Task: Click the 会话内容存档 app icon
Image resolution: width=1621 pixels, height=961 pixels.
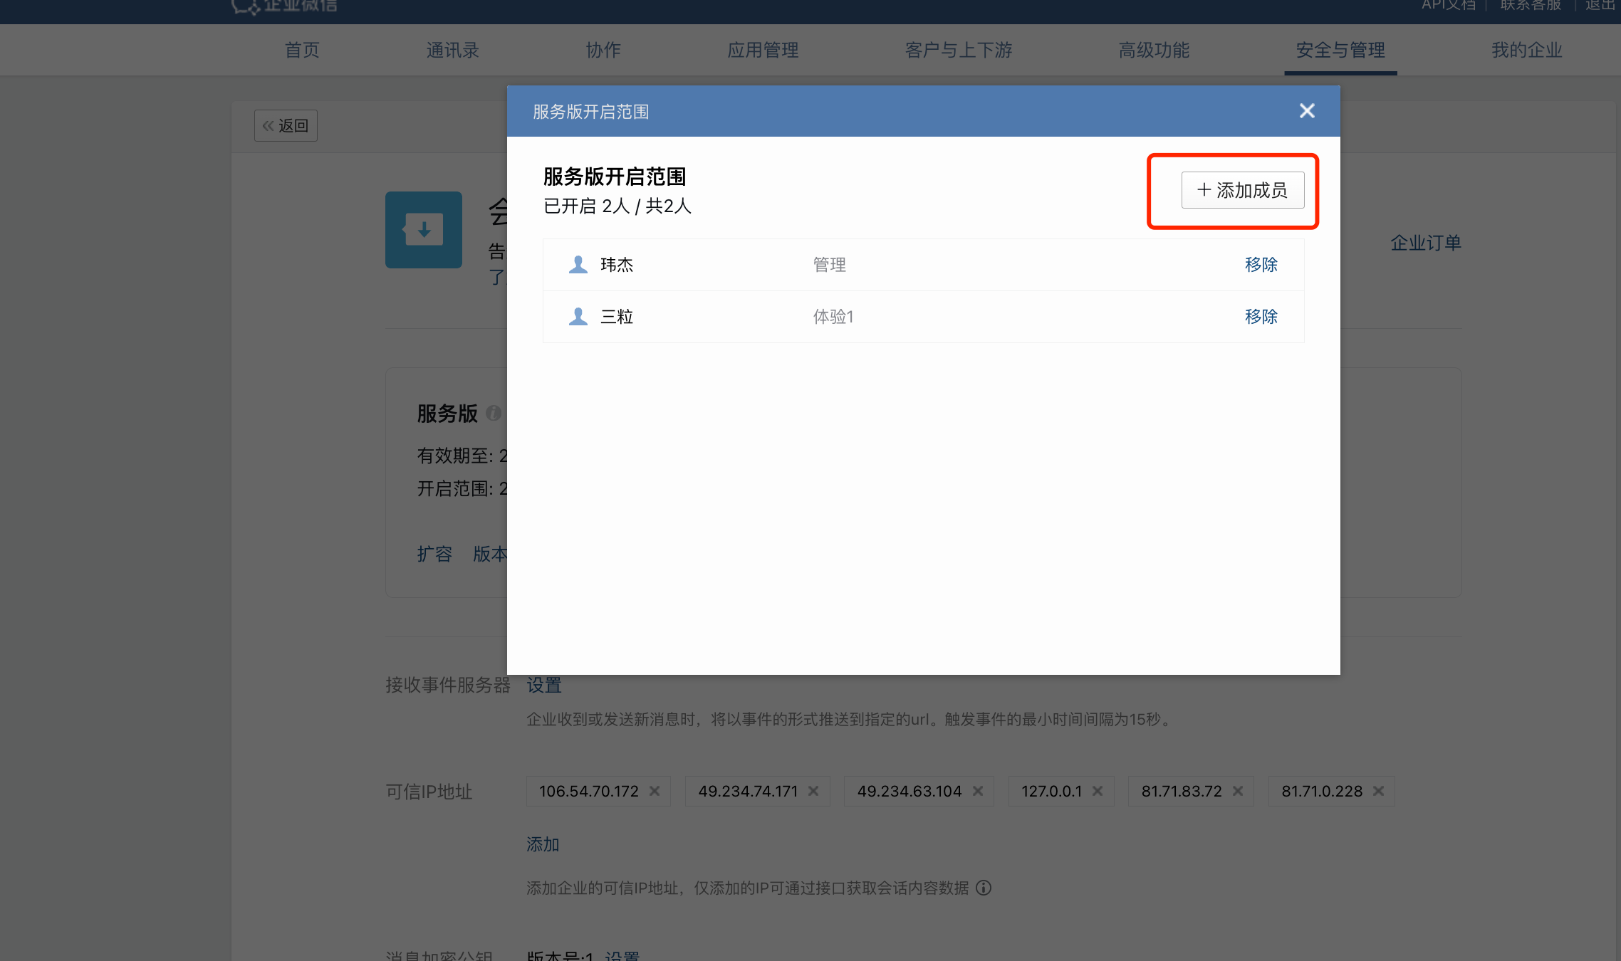Action: pyautogui.click(x=424, y=230)
